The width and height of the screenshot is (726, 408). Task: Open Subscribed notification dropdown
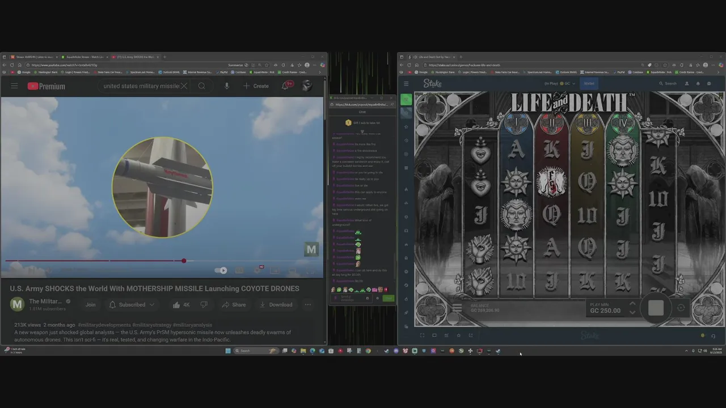coord(132,305)
